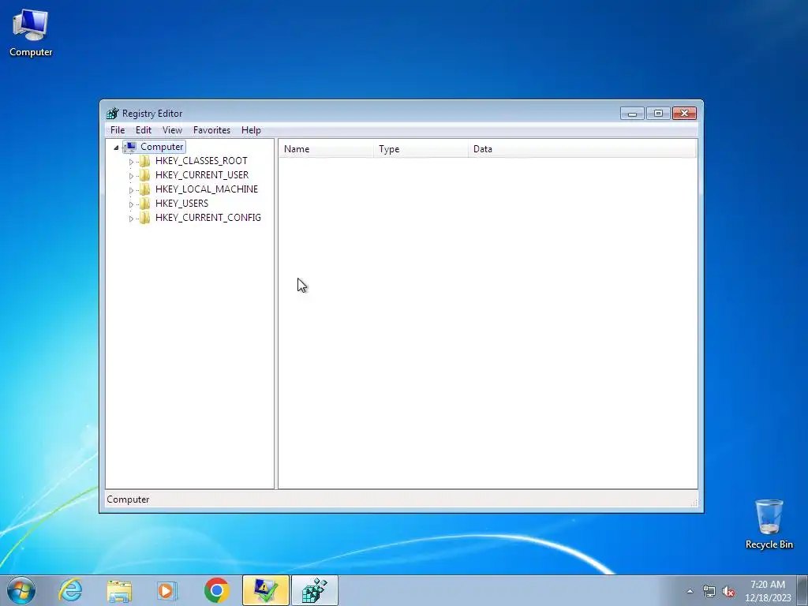The width and height of the screenshot is (808, 606).
Task: Show hidden system tray icons
Action: (690, 591)
